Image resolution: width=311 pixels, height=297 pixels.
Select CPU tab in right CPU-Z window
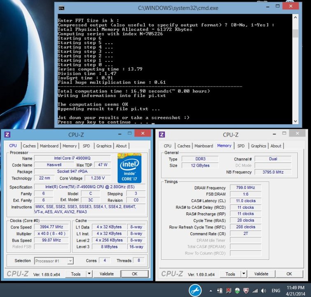tap(167, 146)
